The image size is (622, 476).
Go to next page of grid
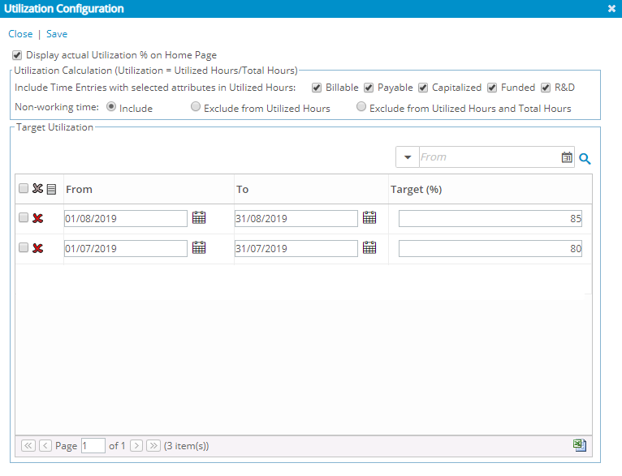136,445
